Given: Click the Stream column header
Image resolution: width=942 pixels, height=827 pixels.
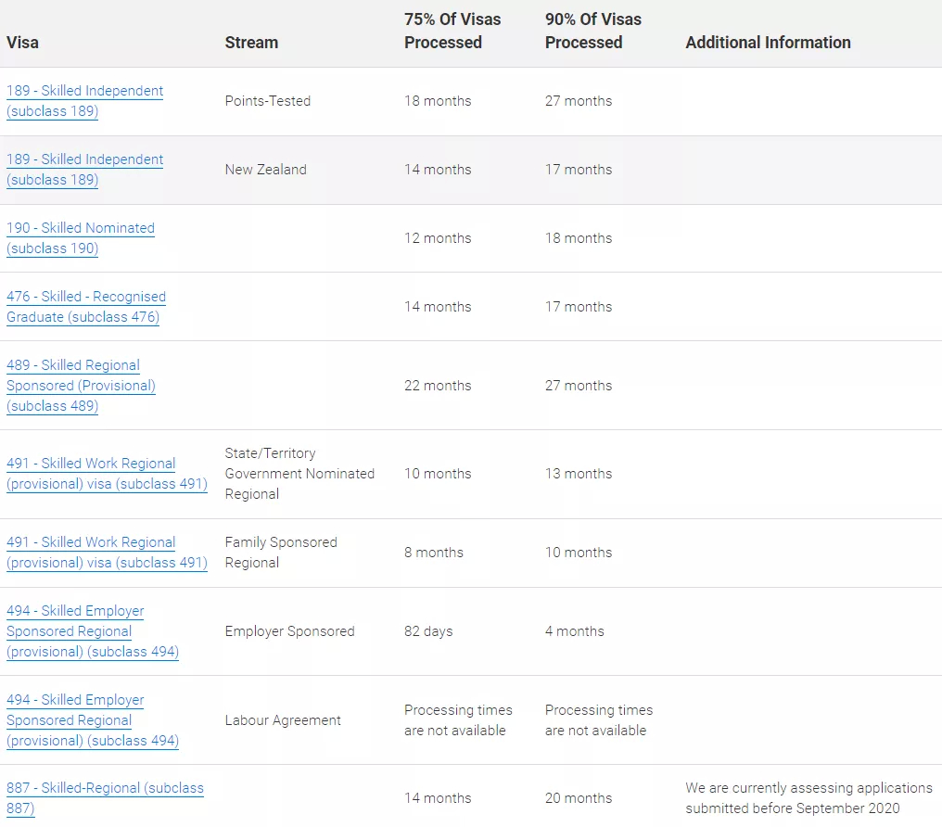Looking at the screenshot, I should [x=251, y=43].
